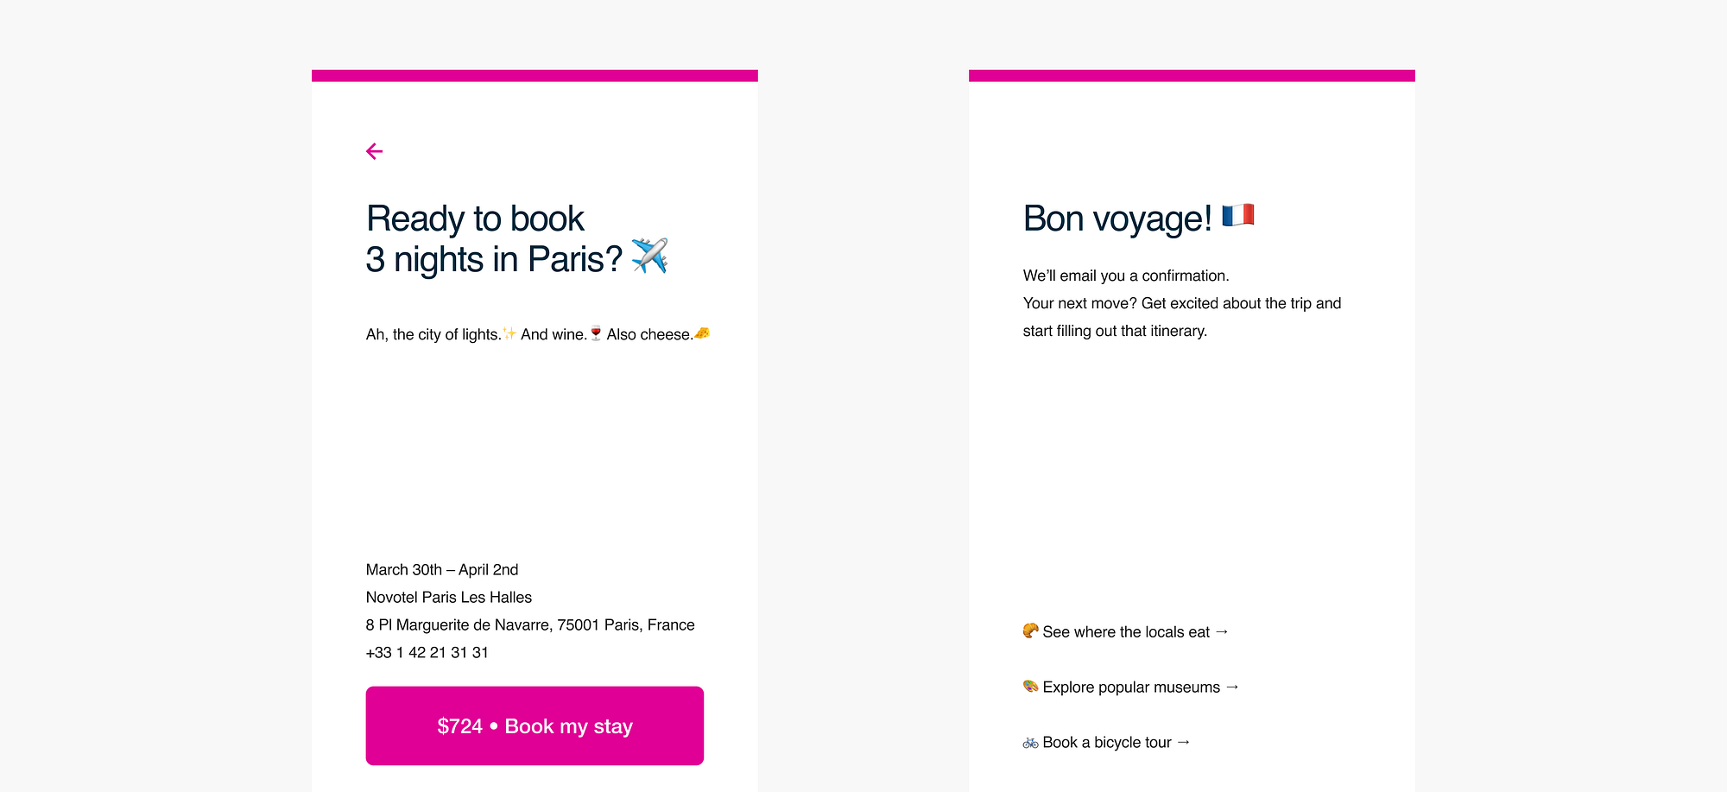Click the hotel address in Paris

[530, 624]
